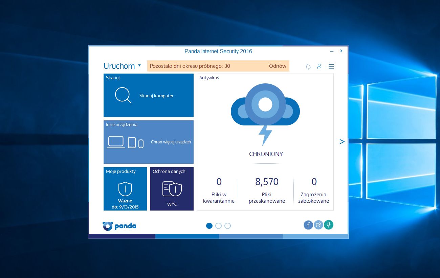The width and height of the screenshot is (440, 278).
Task: Click the Odnów renew link
Action: pyautogui.click(x=278, y=66)
